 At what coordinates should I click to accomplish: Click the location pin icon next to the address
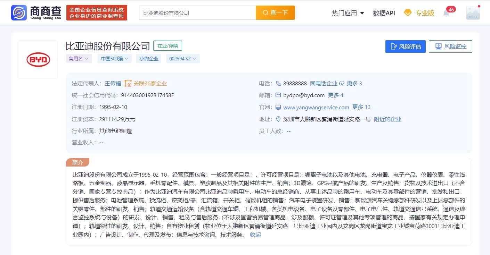coord(278,119)
